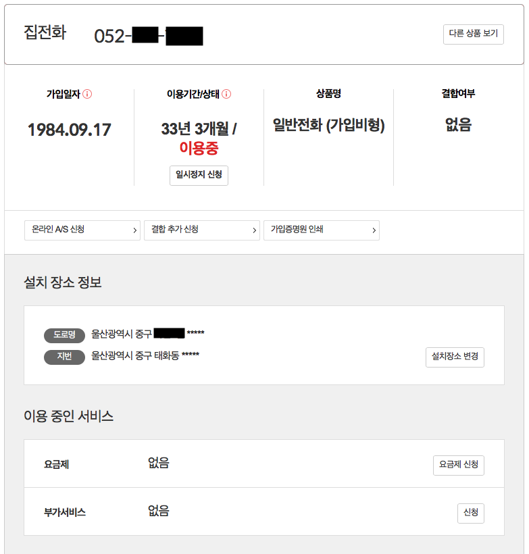
Task: Click the 이용 중인 서비스 heading
Action: pos(68,416)
